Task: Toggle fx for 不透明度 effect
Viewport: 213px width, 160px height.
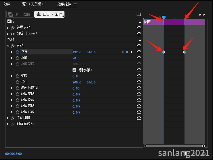Action: [x=13, y=118]
